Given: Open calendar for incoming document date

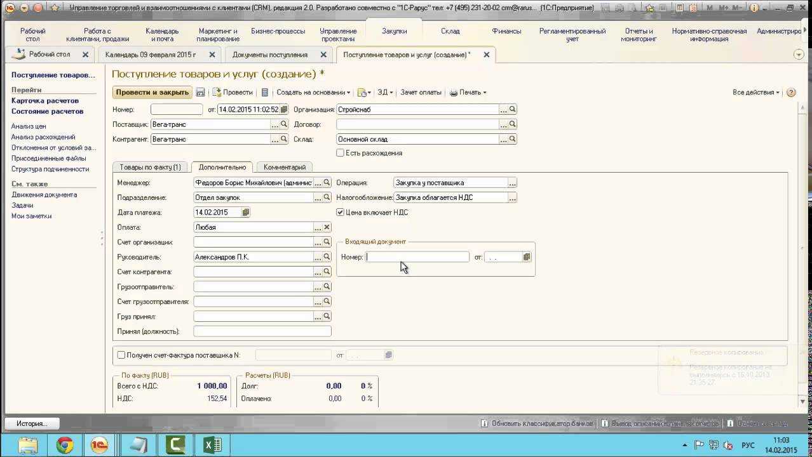Looking at the screenshot, I should click(x=527, y=257).
